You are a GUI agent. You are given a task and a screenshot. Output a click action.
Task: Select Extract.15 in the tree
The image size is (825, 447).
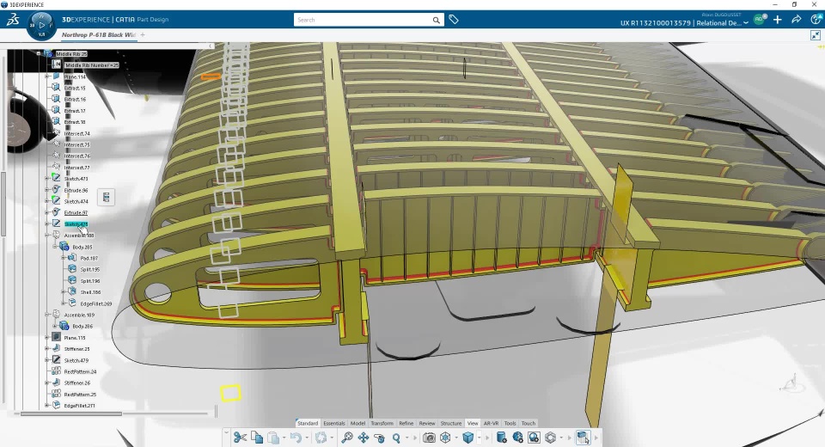point(75,88)
